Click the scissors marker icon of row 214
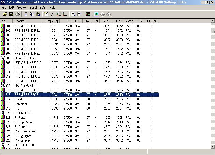Viewport: 215px width, 155px height. click(x=3, y=85)
